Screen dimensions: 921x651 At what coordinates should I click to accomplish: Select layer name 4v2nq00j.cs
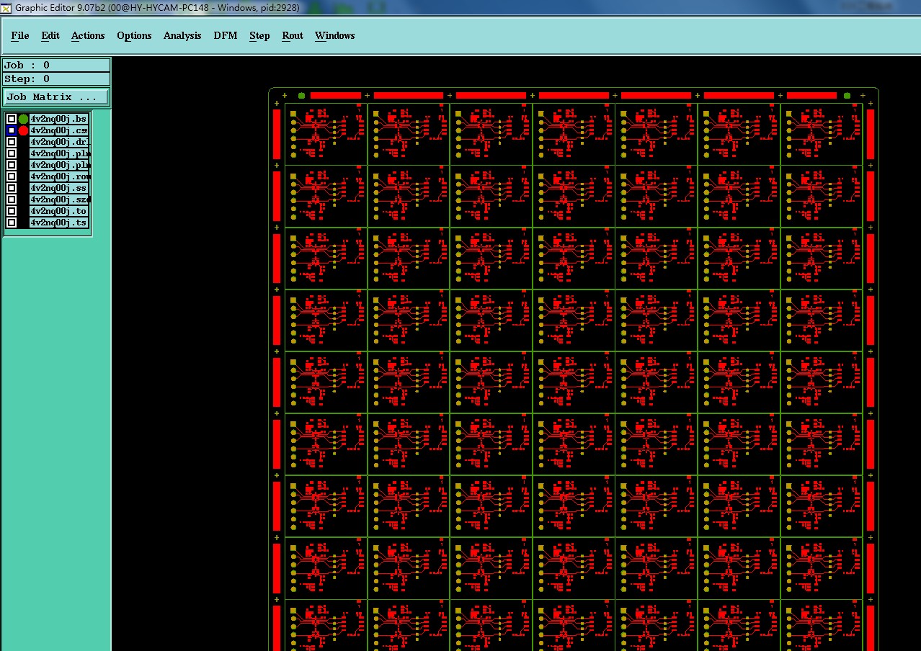[58, 130]
